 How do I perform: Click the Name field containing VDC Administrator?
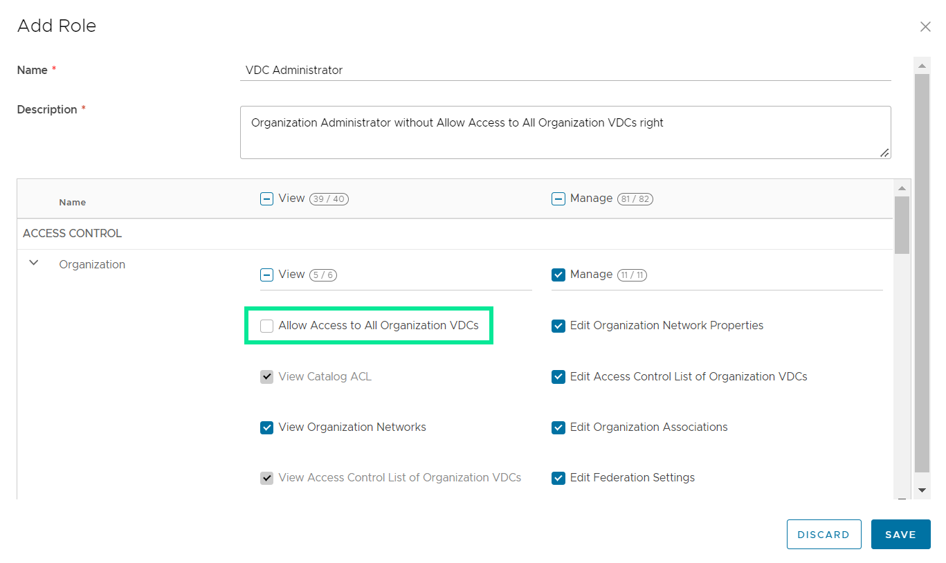tap(565, 70)
